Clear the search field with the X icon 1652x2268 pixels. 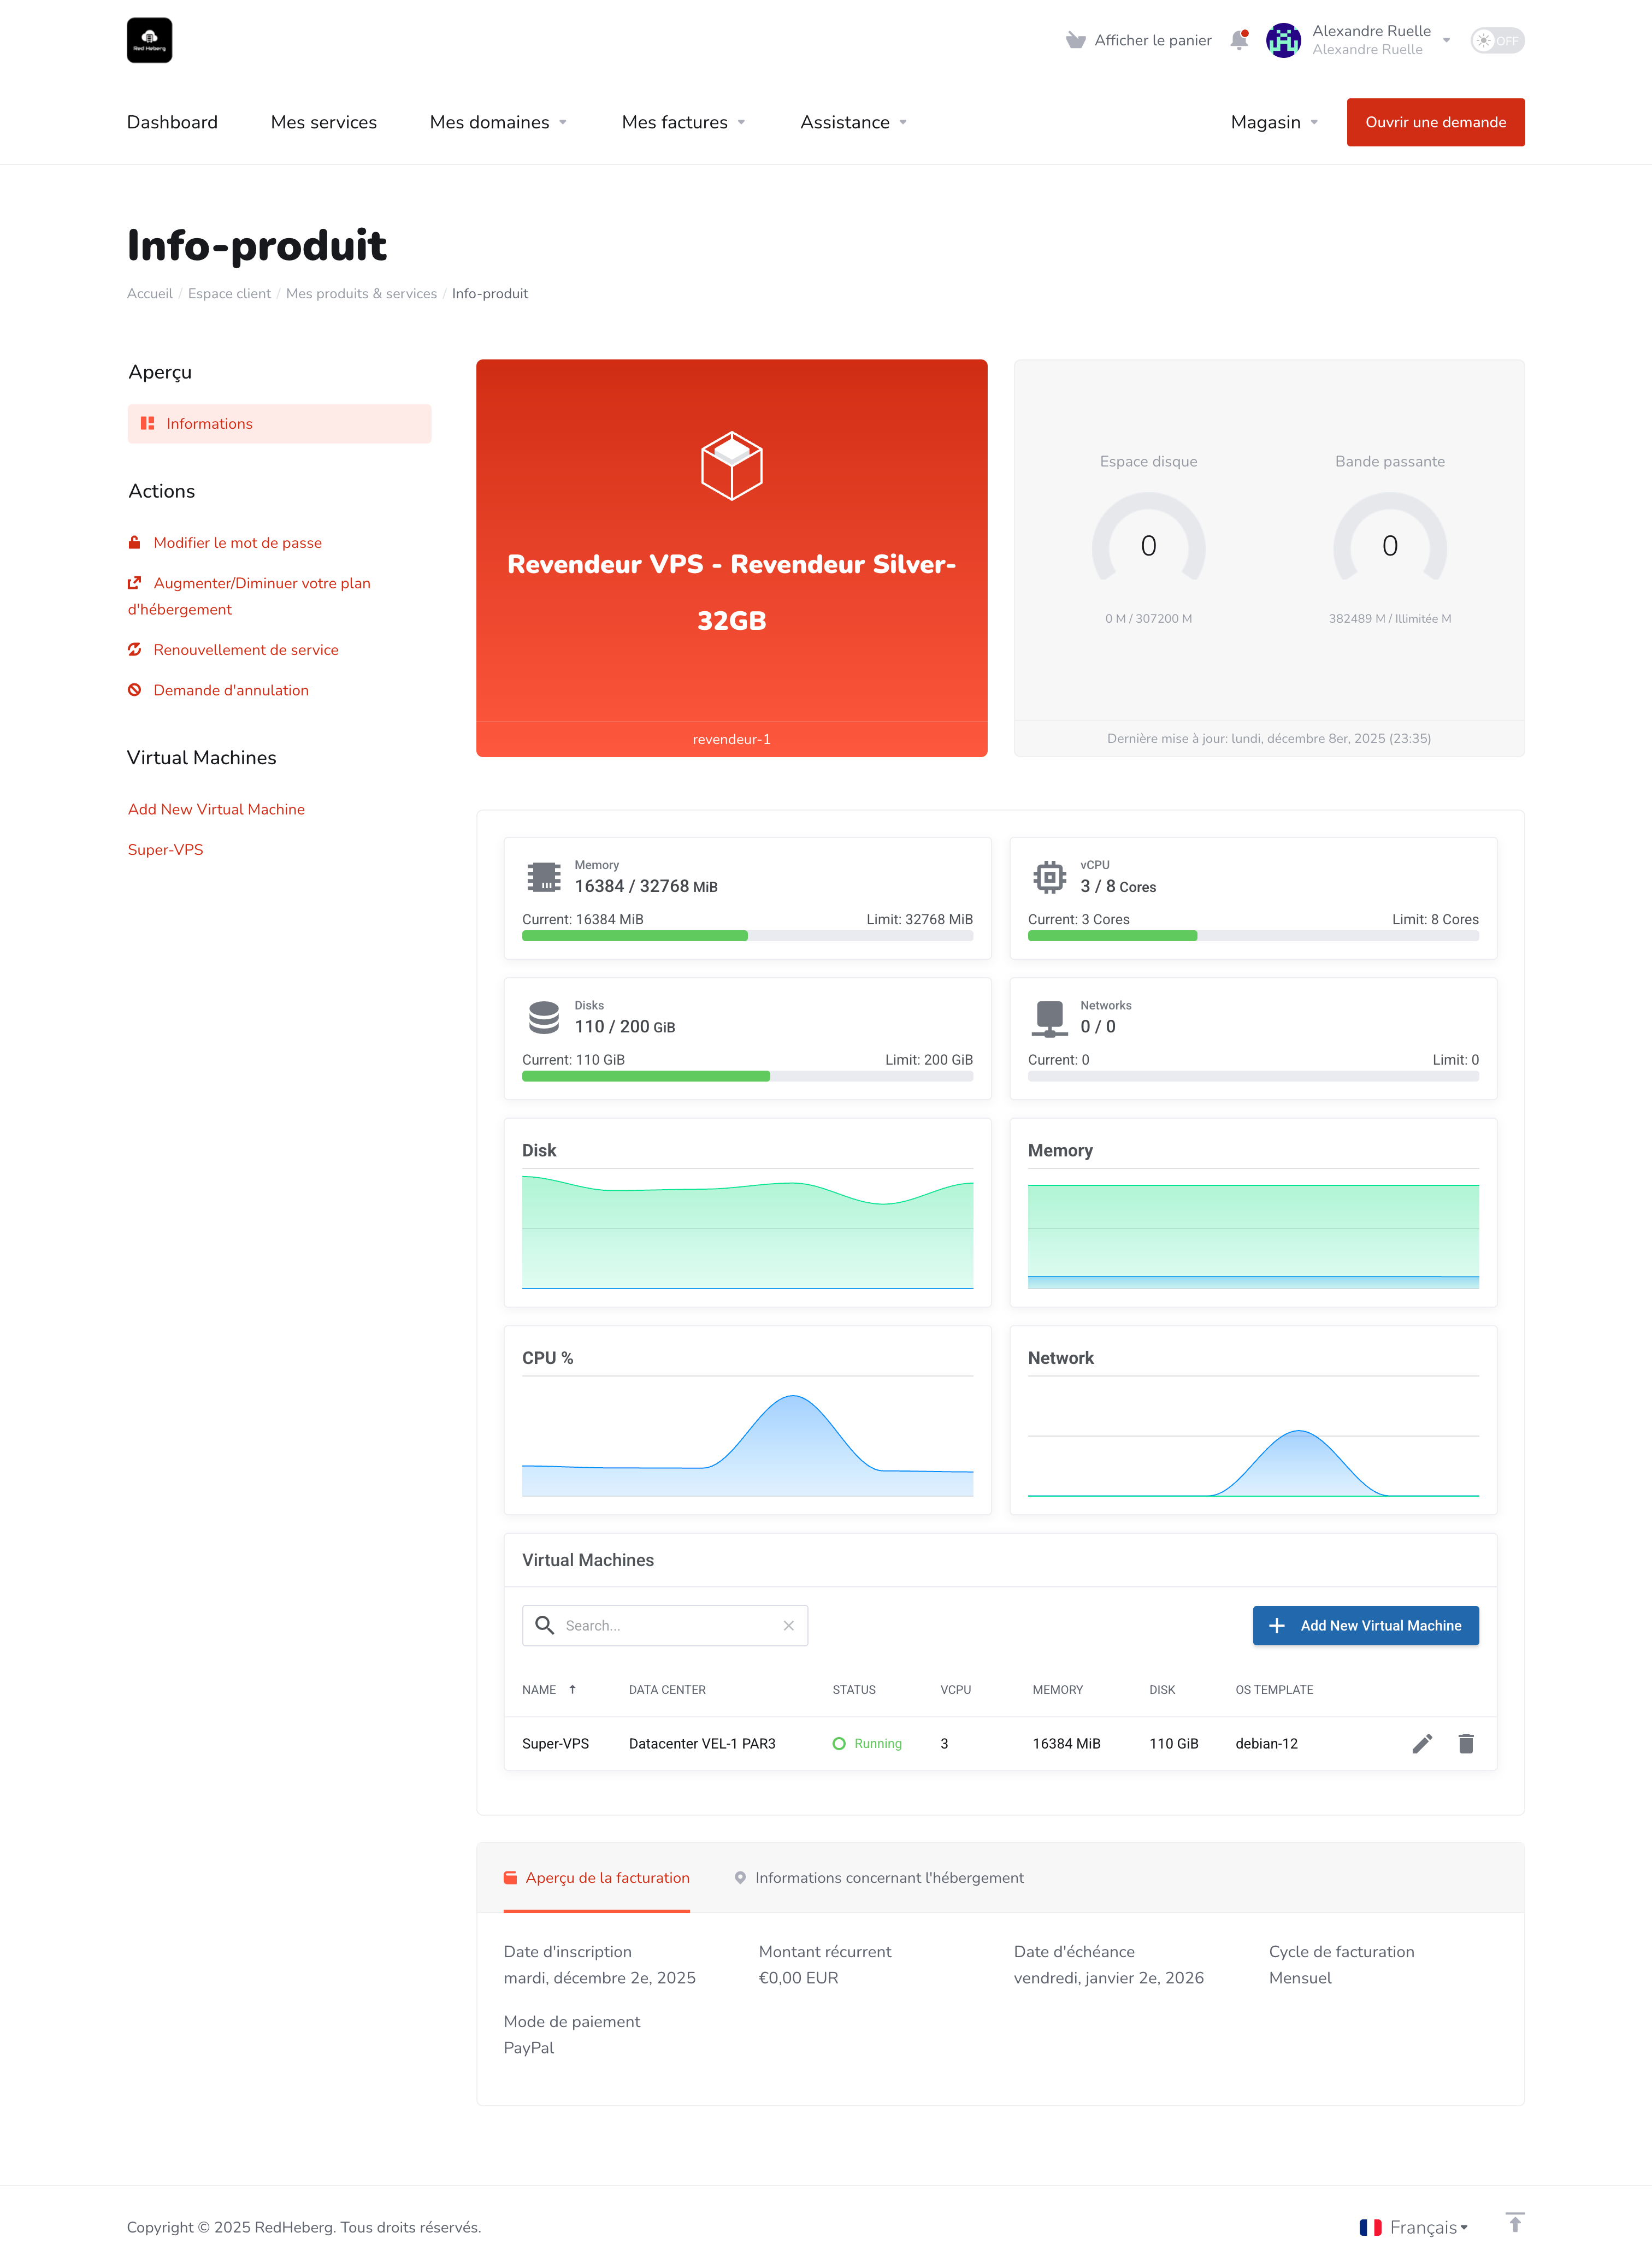click(x=788, y=1625)
